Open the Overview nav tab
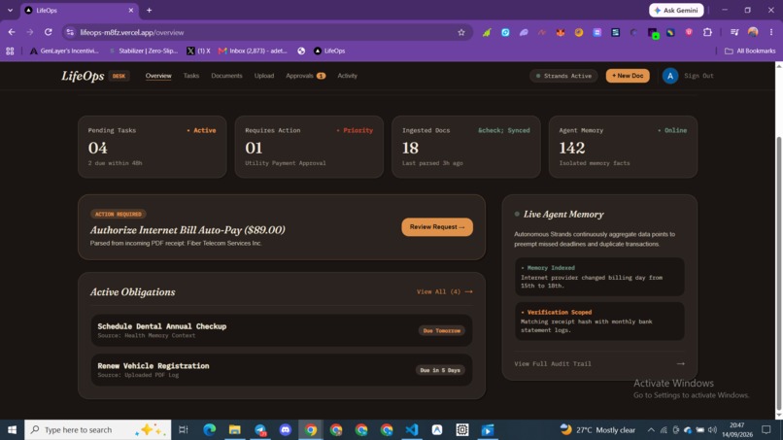 point(158,76)
